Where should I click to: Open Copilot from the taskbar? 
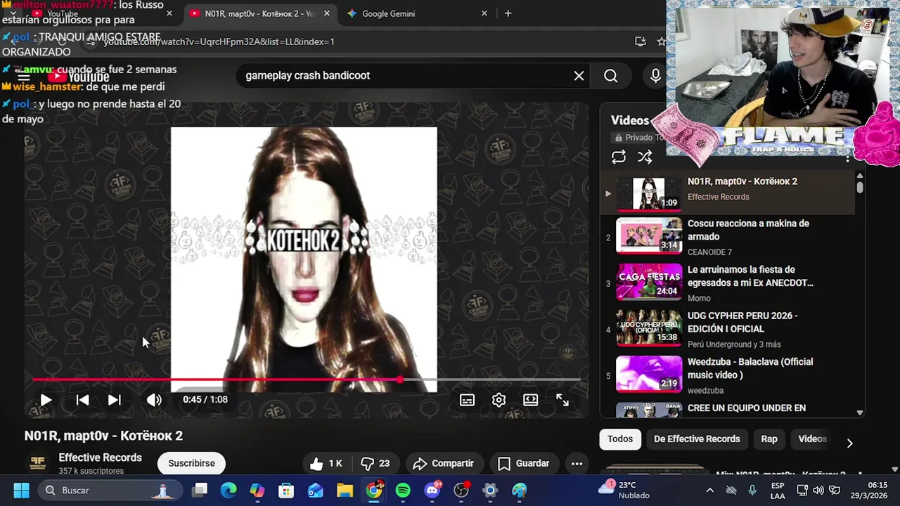257,491
